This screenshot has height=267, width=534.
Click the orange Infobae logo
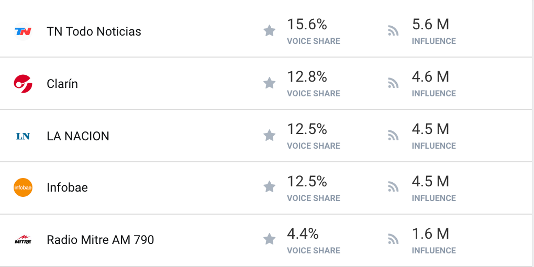pos(23,187)
